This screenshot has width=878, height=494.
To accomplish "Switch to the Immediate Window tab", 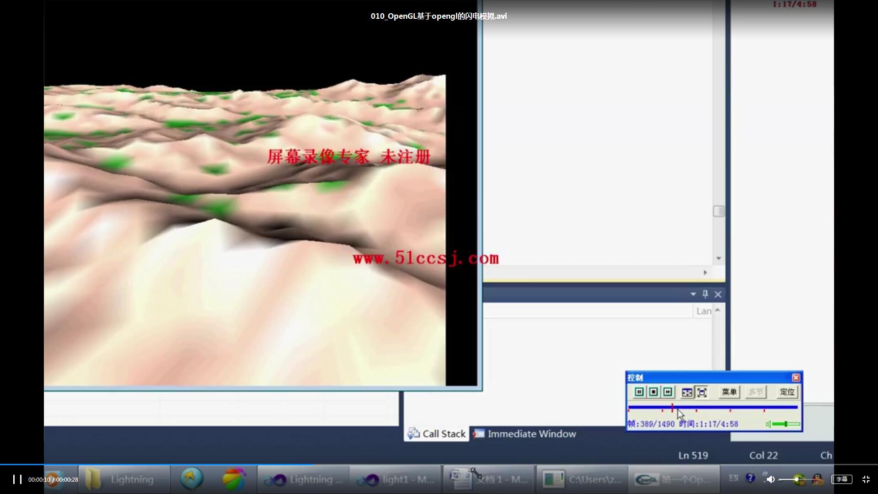I will [525, 434].
